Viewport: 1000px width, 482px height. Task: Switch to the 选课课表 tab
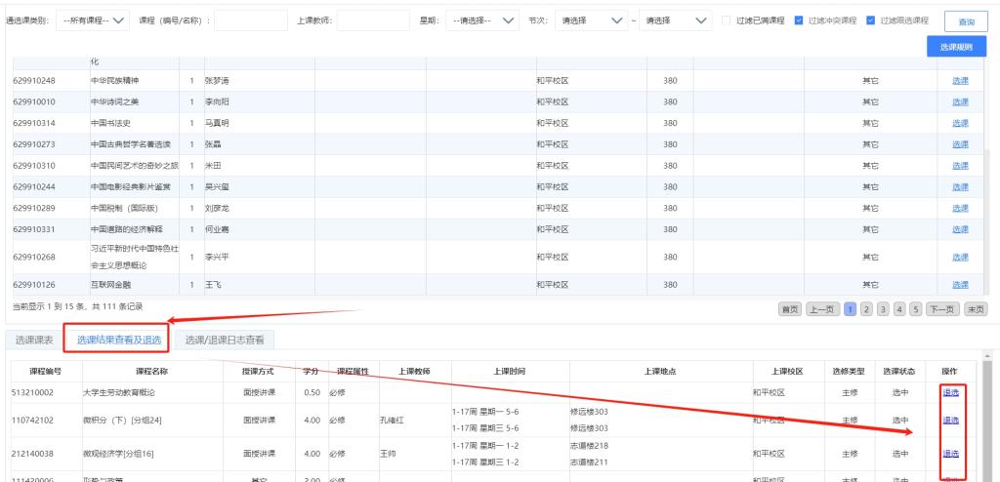32,340
